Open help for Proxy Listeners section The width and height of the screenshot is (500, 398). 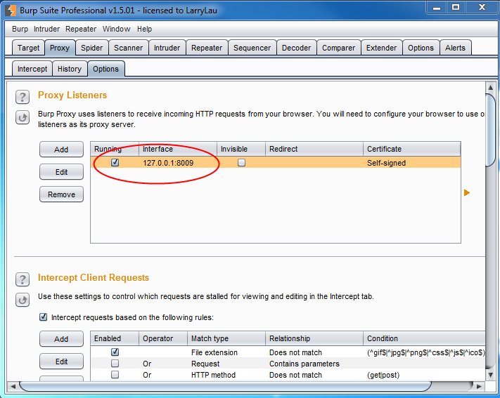(23, 97)
